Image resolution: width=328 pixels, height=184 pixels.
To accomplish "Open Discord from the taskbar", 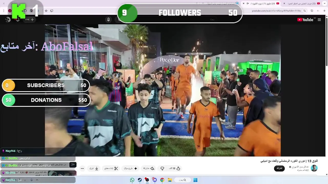I will coord(155,180).
